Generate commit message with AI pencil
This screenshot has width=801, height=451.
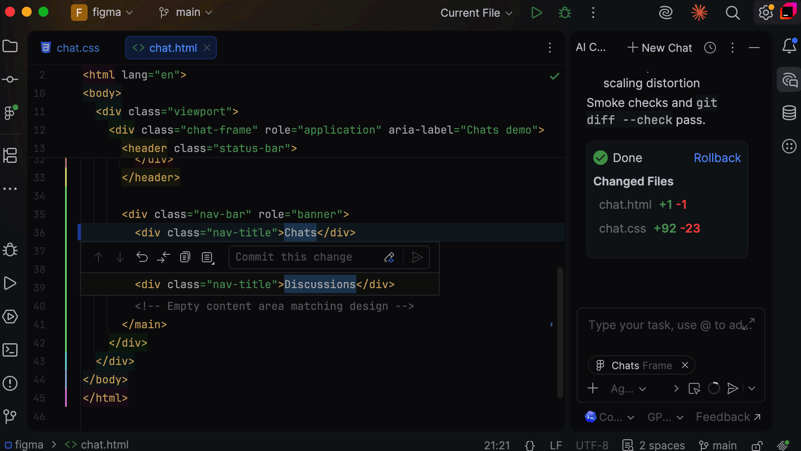coord(389,257)
